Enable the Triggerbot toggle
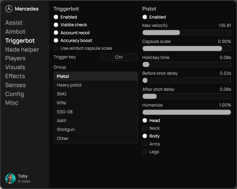 (56, 17)
